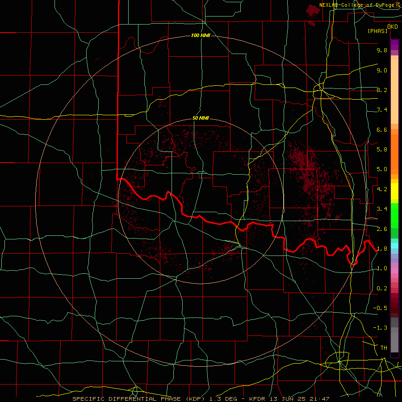The height and width of the screenshot is (402, 402).
Task: Click the 1.0 scale value
Action: click(382, 268)
